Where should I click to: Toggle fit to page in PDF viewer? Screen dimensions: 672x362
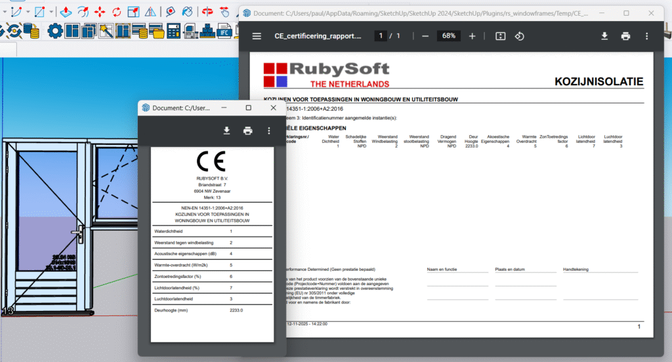pyautogui.click(x=500, y=36)
